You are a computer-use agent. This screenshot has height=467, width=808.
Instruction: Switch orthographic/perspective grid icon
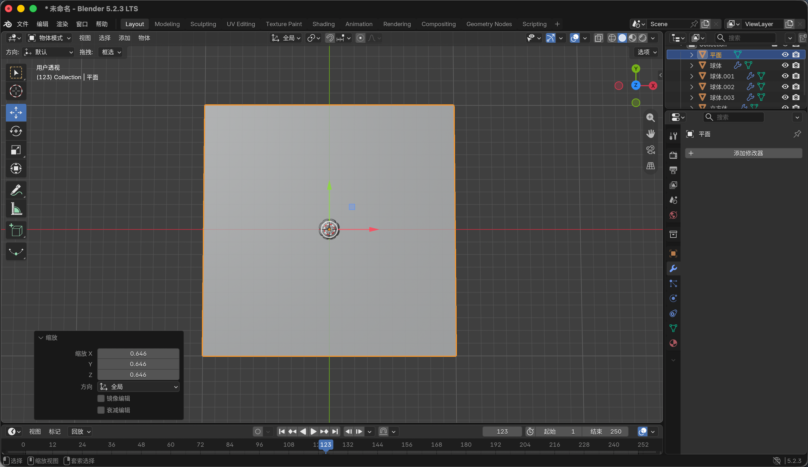[650, 166]
